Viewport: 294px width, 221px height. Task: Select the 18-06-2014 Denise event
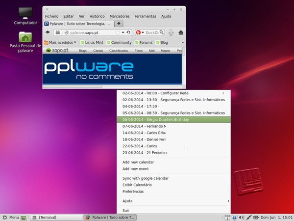173,139
